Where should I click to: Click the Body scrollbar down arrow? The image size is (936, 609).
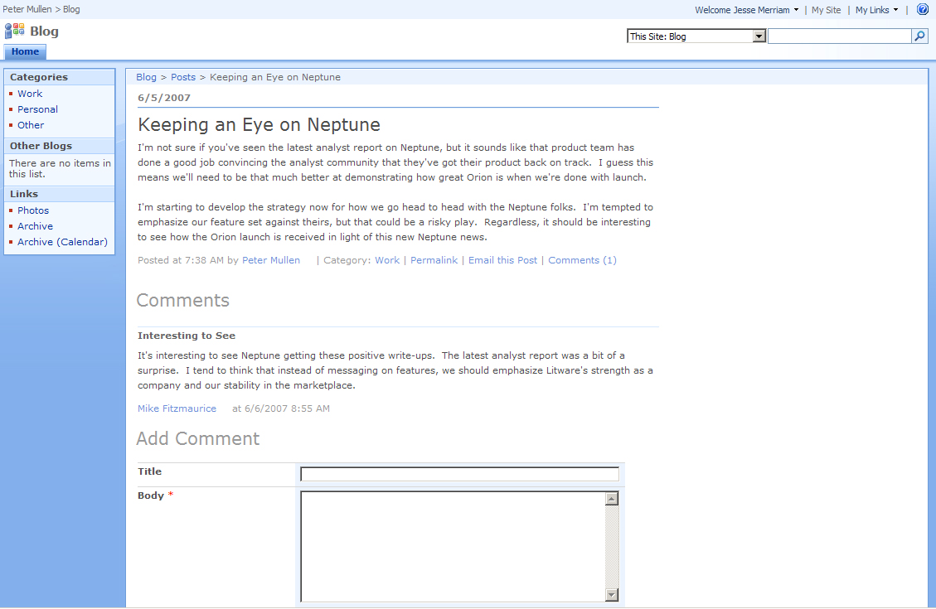[x=612, y=595]
